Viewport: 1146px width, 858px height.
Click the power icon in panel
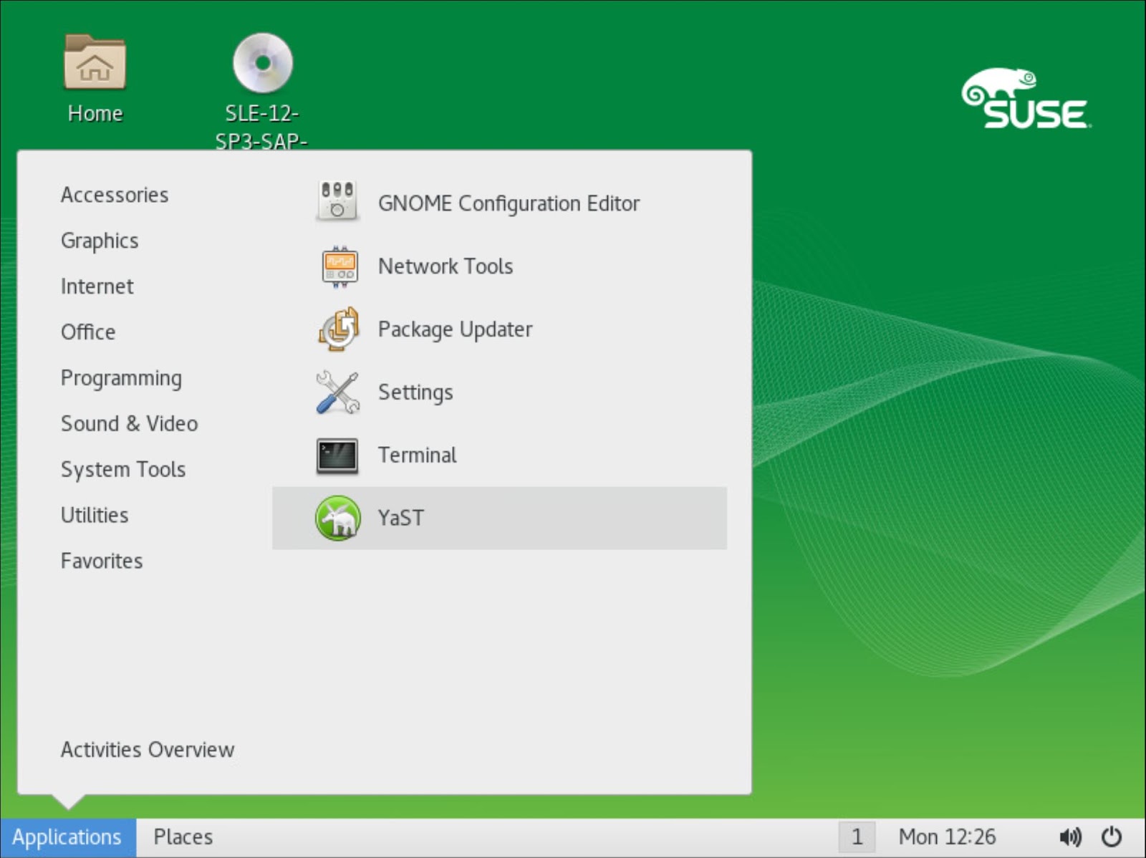(1112, 837)
